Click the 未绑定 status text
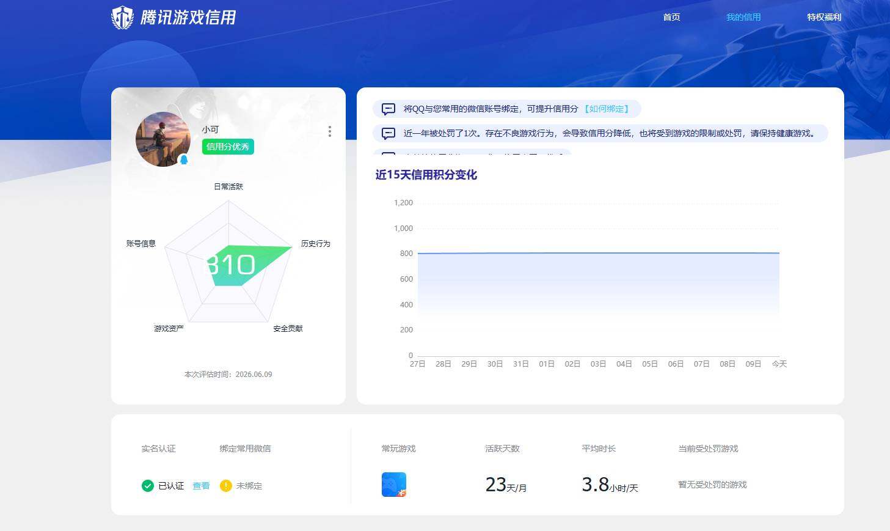This screenshot has width=890, height=531. [249, 486]
